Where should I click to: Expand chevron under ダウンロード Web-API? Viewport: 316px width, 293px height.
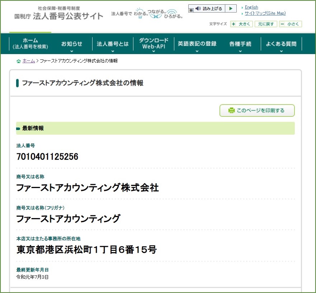click(154, 51)
